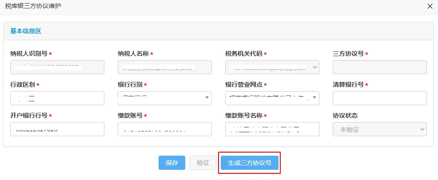Open the 银行营业网点 dropdown
The image size is (438, 180).
[272, 98]
